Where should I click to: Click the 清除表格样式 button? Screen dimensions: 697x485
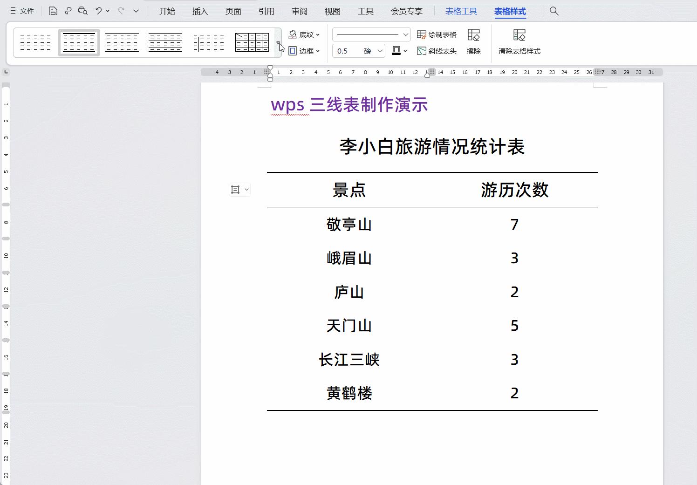519,42
